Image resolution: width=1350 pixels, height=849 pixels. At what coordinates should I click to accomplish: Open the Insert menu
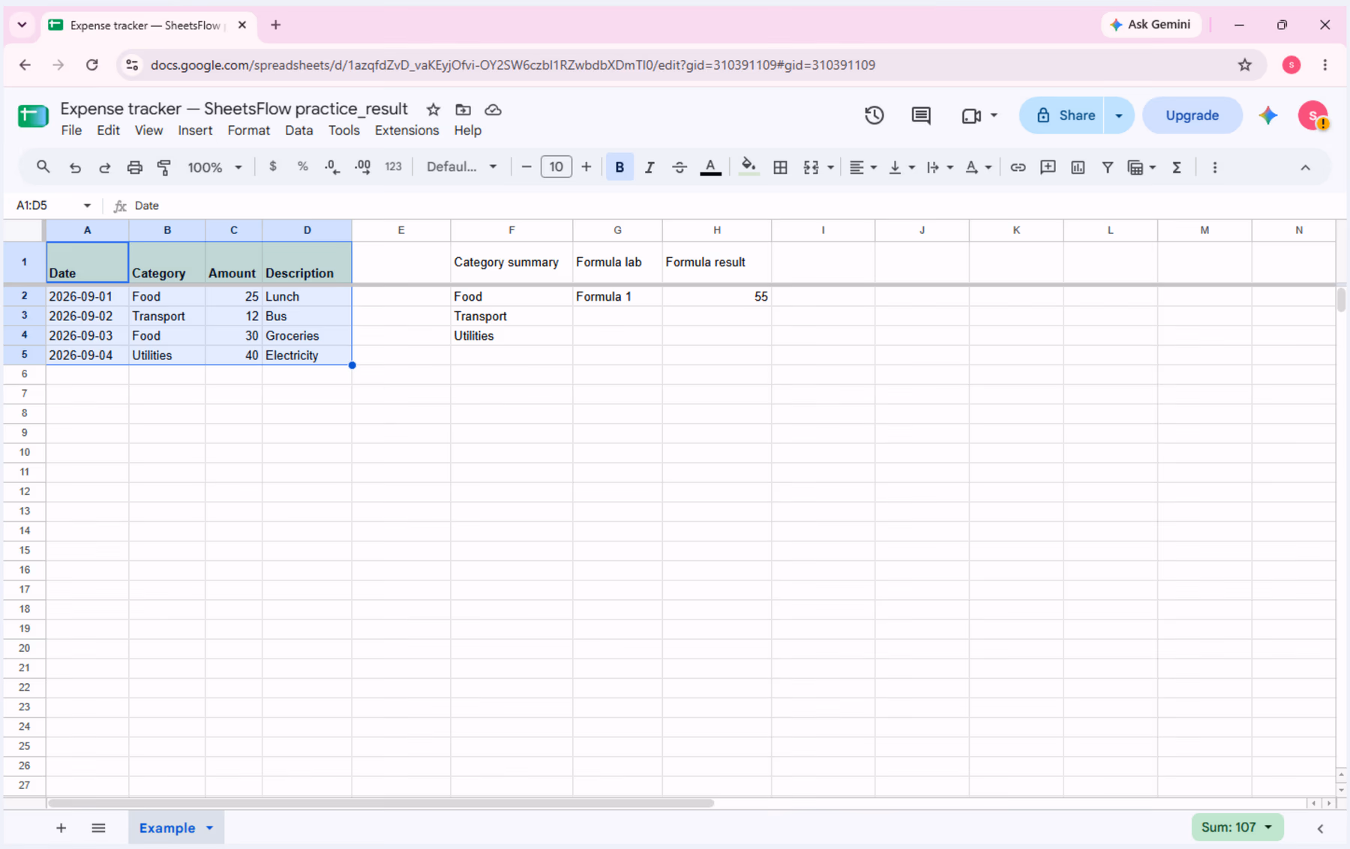point(195,130)
